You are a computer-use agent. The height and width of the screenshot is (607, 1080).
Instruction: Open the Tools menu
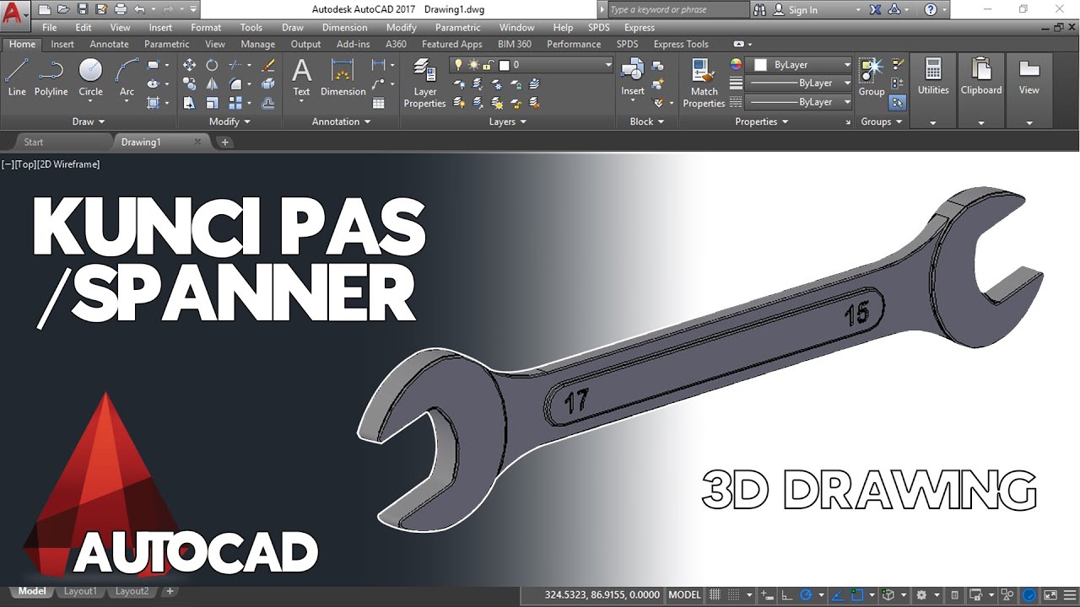point(251,28)
